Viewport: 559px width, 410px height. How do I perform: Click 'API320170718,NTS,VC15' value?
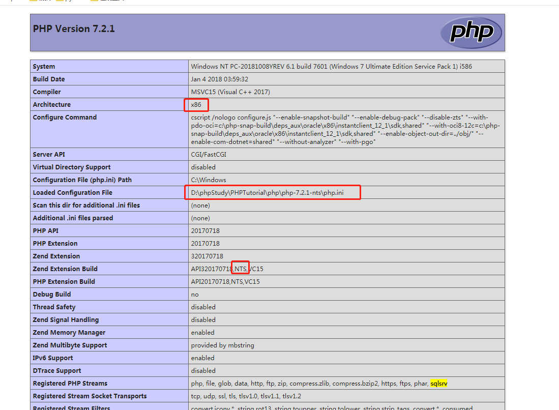227,269
